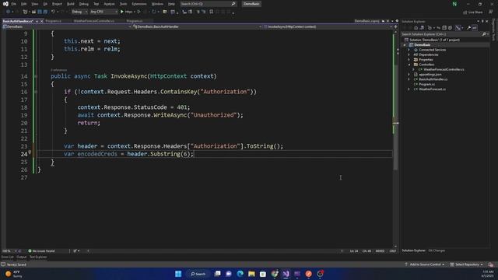
Task: Expand the appsettings.json node
Action: (409, 75)
